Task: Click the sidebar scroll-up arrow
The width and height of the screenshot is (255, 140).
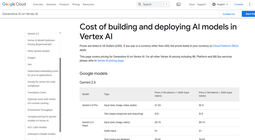Action: (x=60, y=33)
